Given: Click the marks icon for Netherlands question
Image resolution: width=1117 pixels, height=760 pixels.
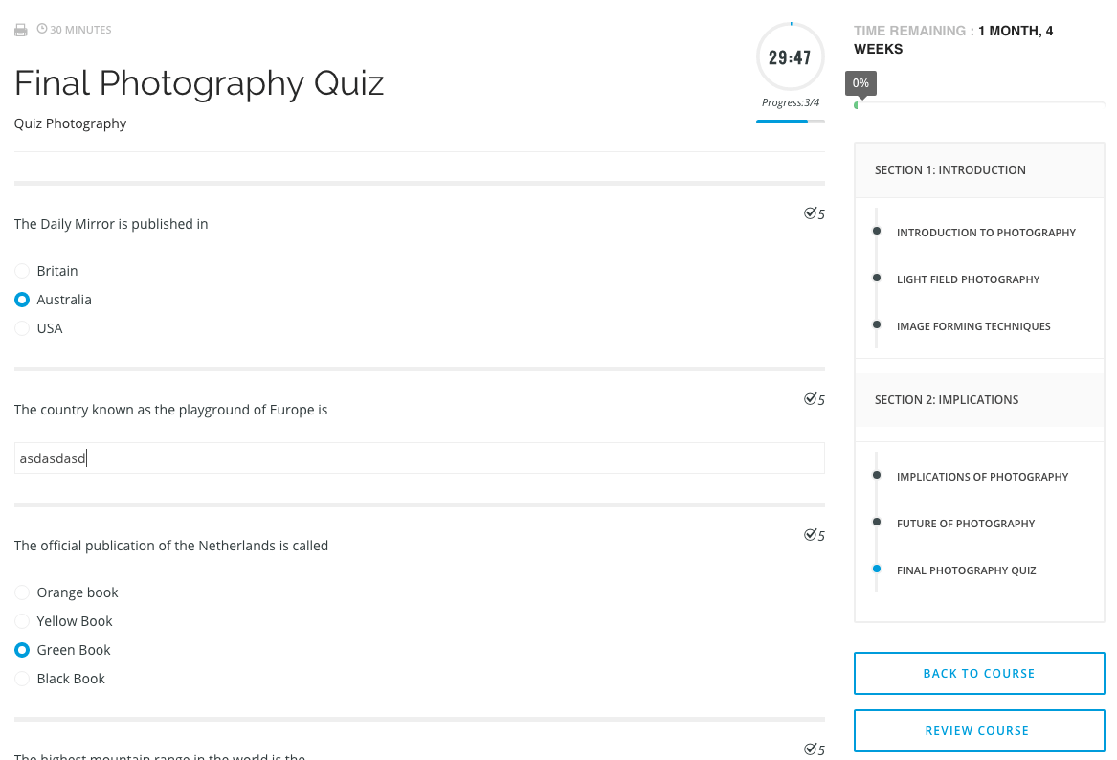Looking at the screenshot, I should [x=811, y=535].
